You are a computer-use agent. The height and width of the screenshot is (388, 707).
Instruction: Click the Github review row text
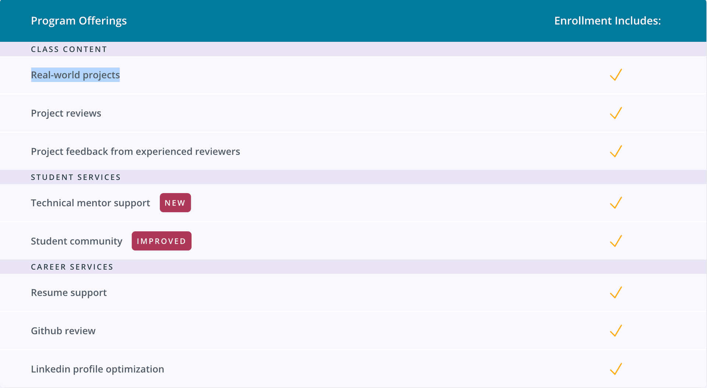[63, 331]
